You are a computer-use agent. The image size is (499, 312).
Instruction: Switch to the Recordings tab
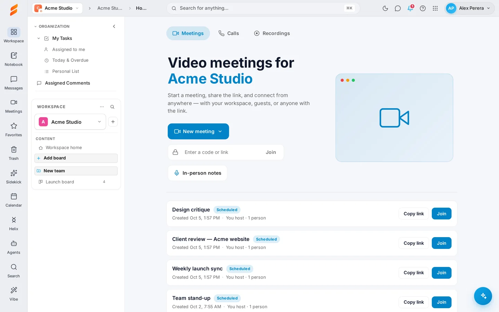click(x=272, y=33)
